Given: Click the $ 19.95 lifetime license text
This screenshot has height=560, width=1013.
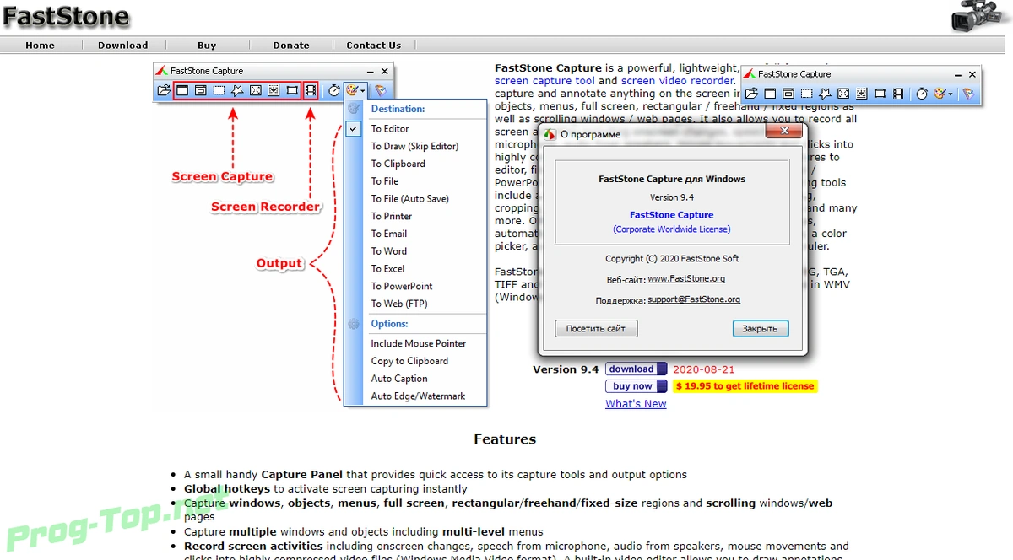Looking at the screenshot, I should point(745,386).
